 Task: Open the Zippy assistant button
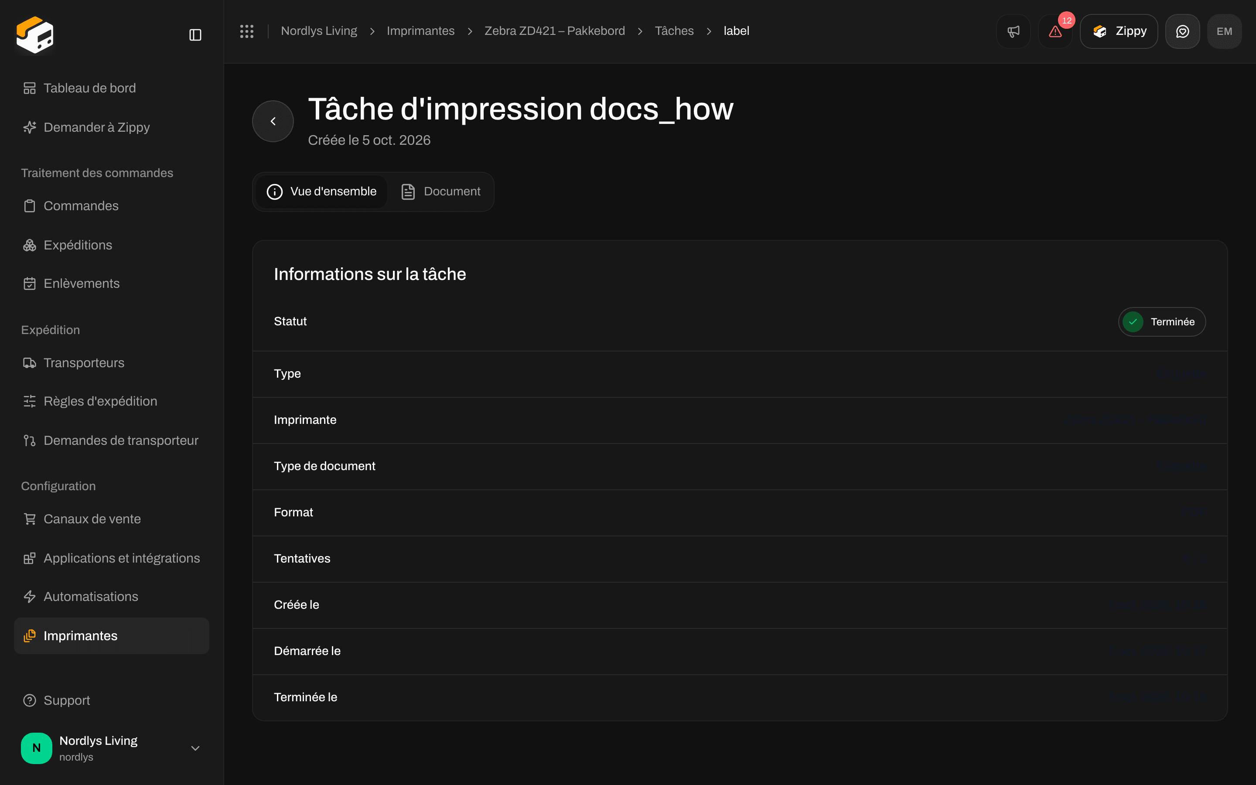click(x=1119, y=31)
